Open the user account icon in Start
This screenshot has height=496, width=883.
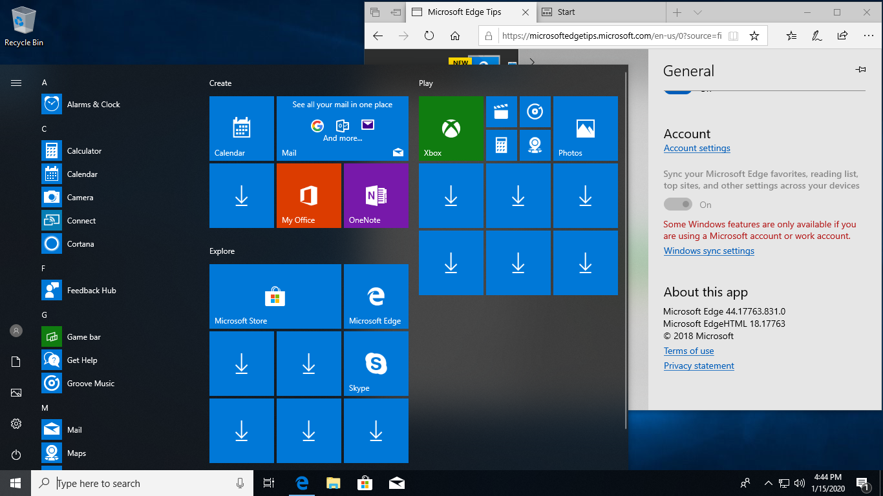pyautogui.click(x=16, y=331)
